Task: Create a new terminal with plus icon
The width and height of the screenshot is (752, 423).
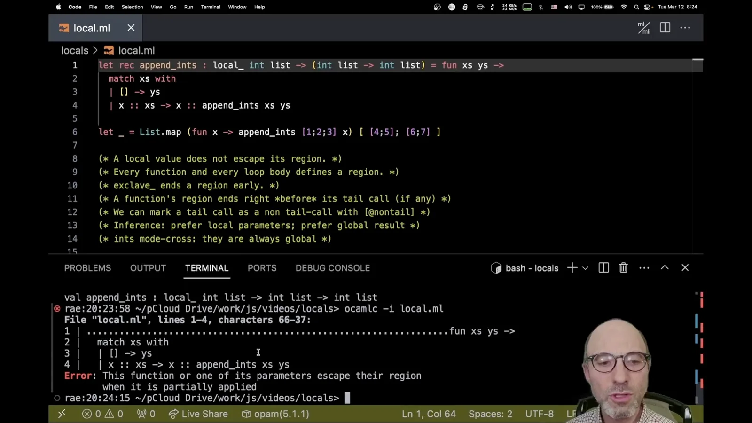Action: click(572, 268)
